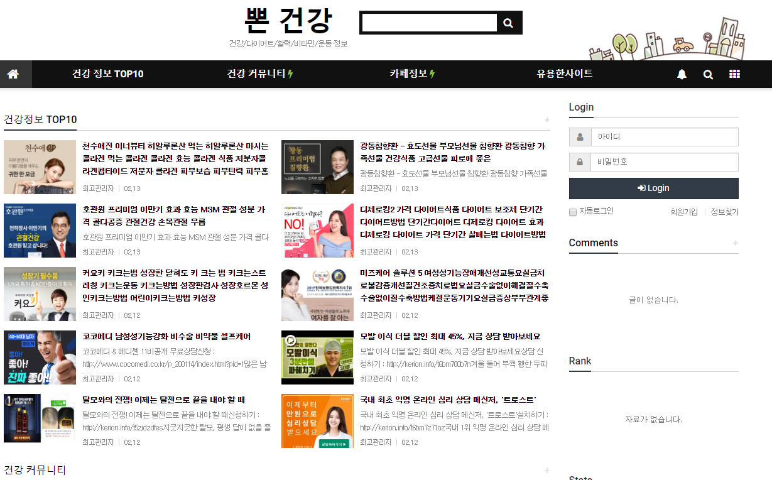Click the home icon in navigation bar
772x480 pixels.
click(13, 74)
